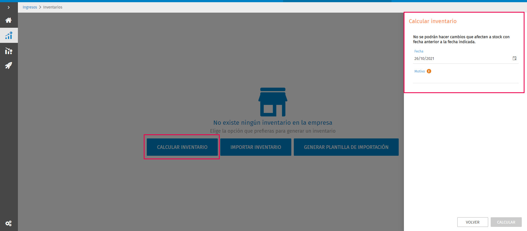527x231 pixels.
Task: Expand the left sidebar with the chevron
Action: (x=9, y=7)
